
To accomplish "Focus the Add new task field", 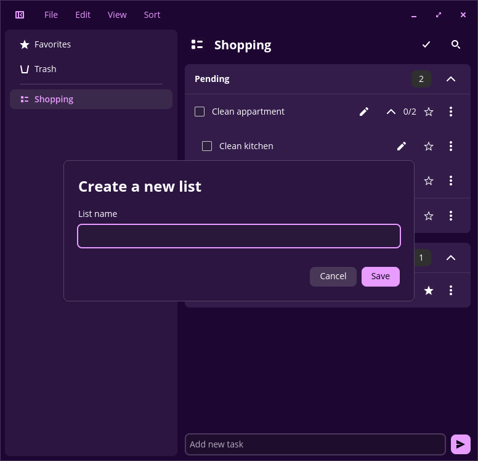I will 315,444.
